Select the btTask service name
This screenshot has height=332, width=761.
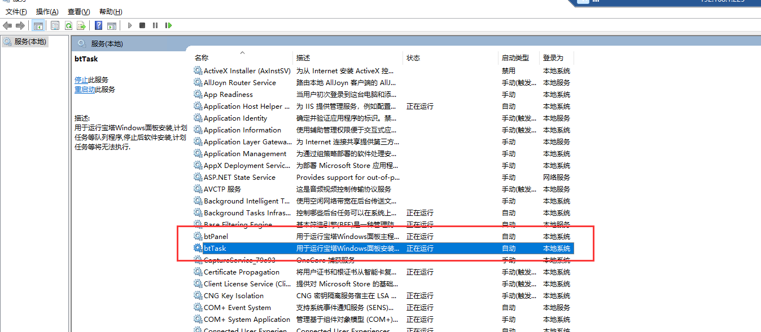(x=215, y=249)
